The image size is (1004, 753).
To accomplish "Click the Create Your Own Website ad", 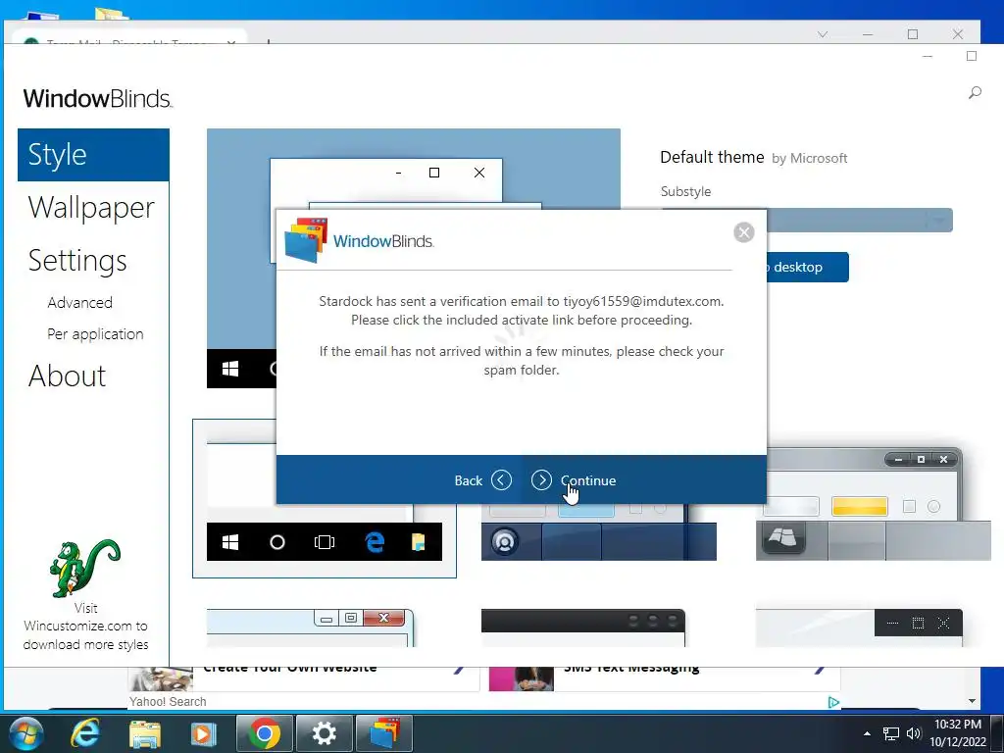I will point(289,669).
